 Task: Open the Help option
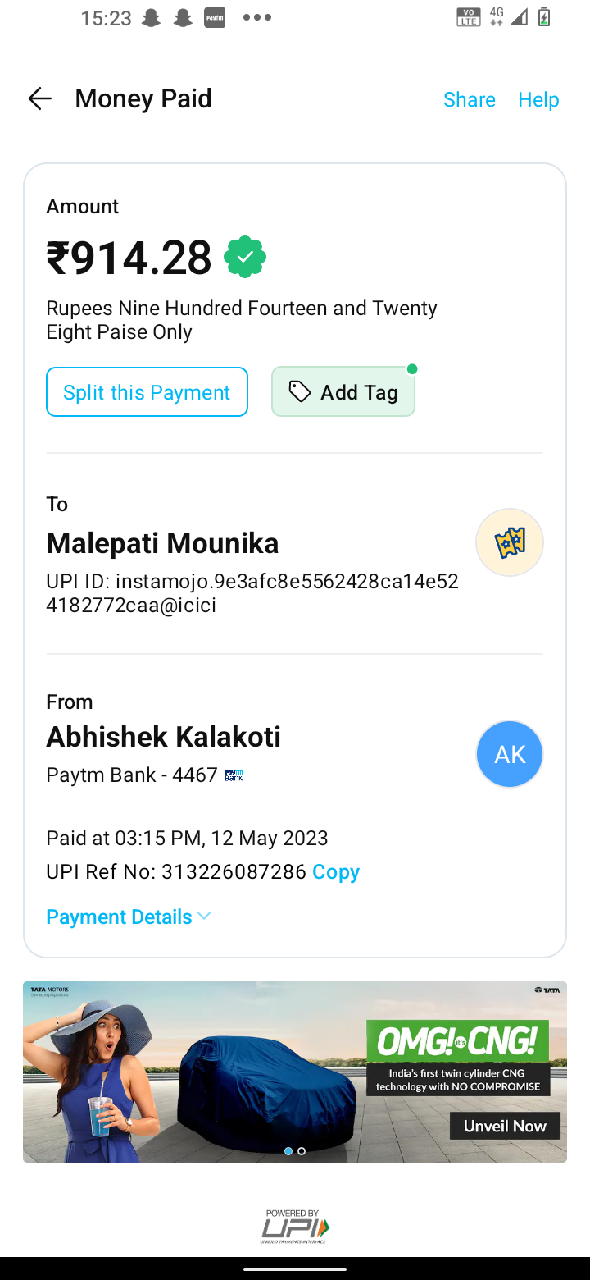[x=538, y=99]
